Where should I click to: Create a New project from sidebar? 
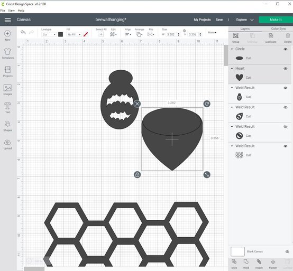click(7, 35)
